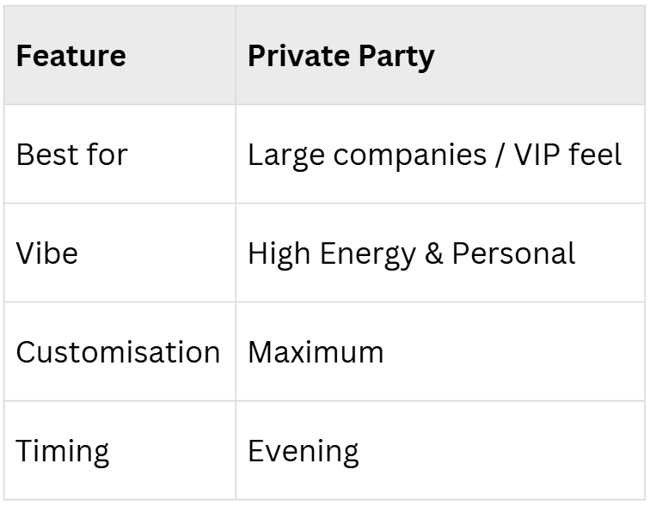Select the "Timing" row label
Viewport: 650px width, 506px height.
click(x=63, y=452)
